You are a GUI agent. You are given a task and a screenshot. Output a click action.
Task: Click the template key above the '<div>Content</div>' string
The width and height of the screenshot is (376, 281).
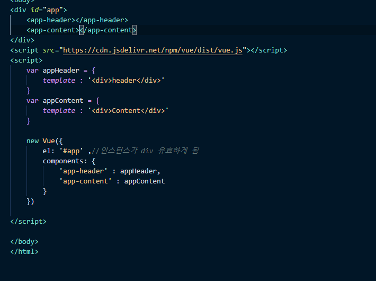59,111
